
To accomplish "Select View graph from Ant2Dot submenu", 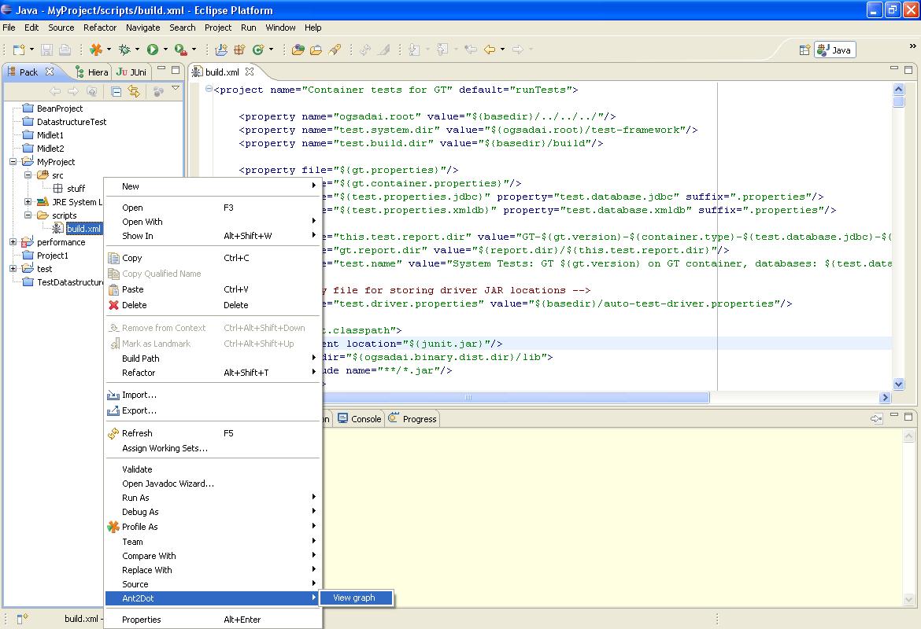I will point(353,598).
